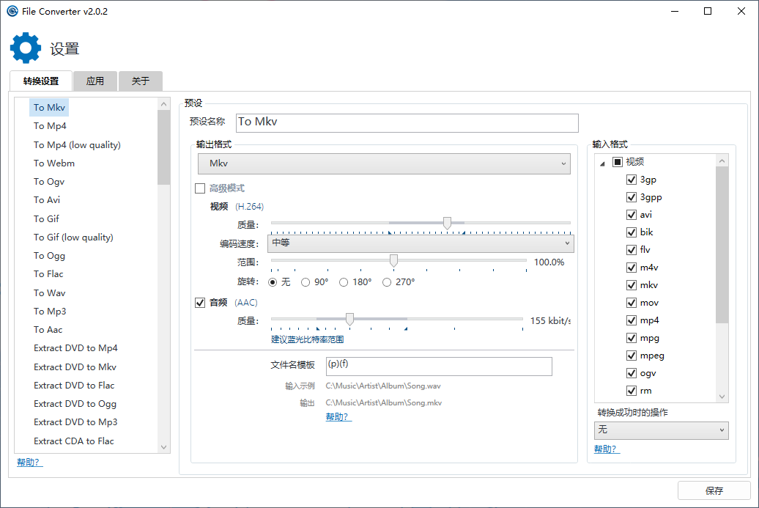The height and width of the screenshot is (508, 759).
Task: Open the 转换成功时的操作 dropdown
Action: click(x=661, y=430)
